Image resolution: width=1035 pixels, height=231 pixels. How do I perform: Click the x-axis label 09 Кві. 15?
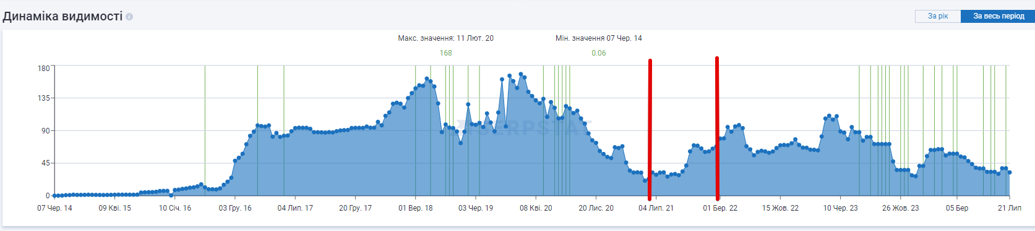pyautogui.click(x=115, y=208)
